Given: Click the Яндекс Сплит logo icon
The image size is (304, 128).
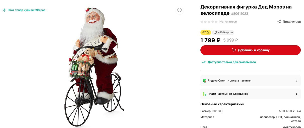Looking at the screenshot, I should click(204, 81).
